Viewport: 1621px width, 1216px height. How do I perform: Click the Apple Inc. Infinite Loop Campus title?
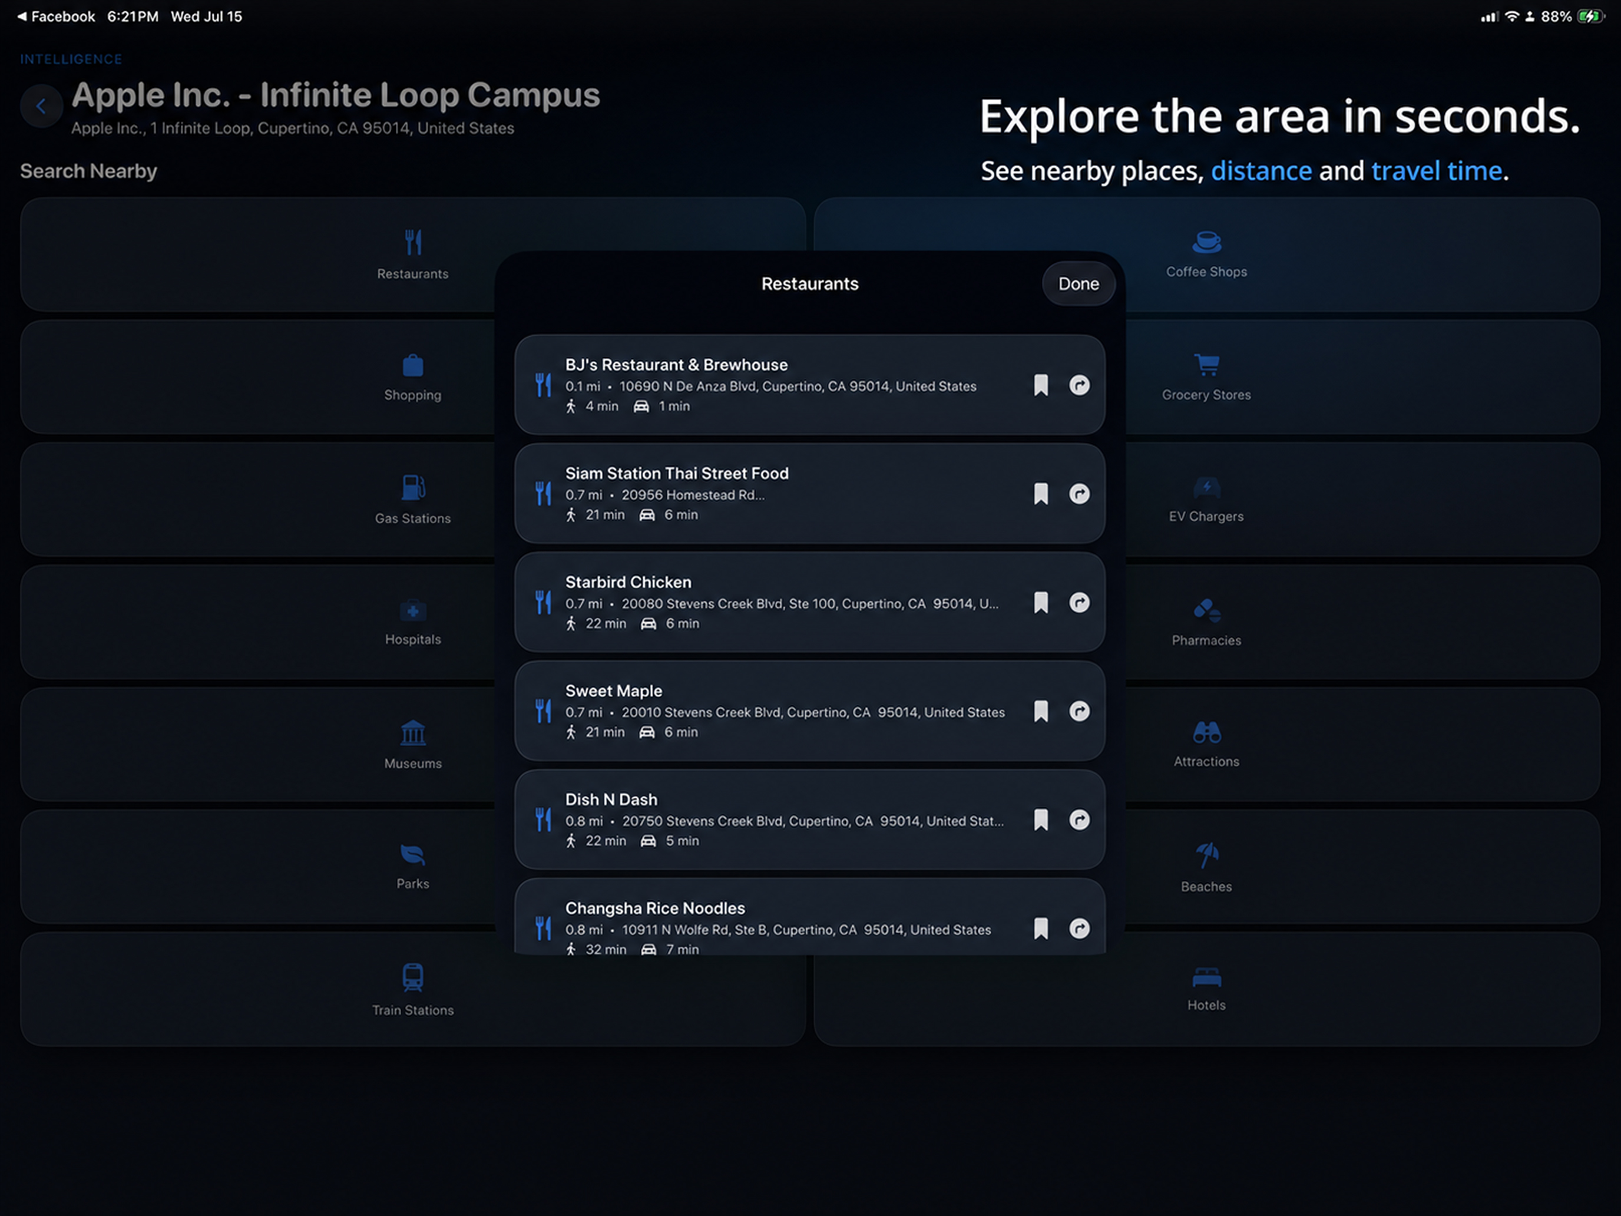336,95
